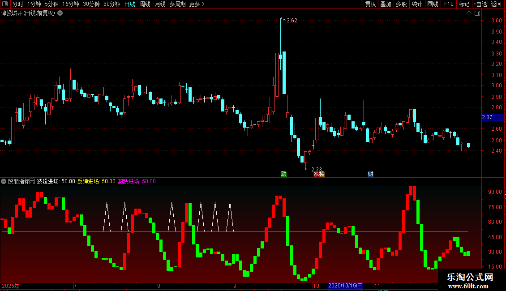Screen dimensions: 506x291
Task: Click 津投城开(日线 前复权) chart title
Action: (28, 13)
